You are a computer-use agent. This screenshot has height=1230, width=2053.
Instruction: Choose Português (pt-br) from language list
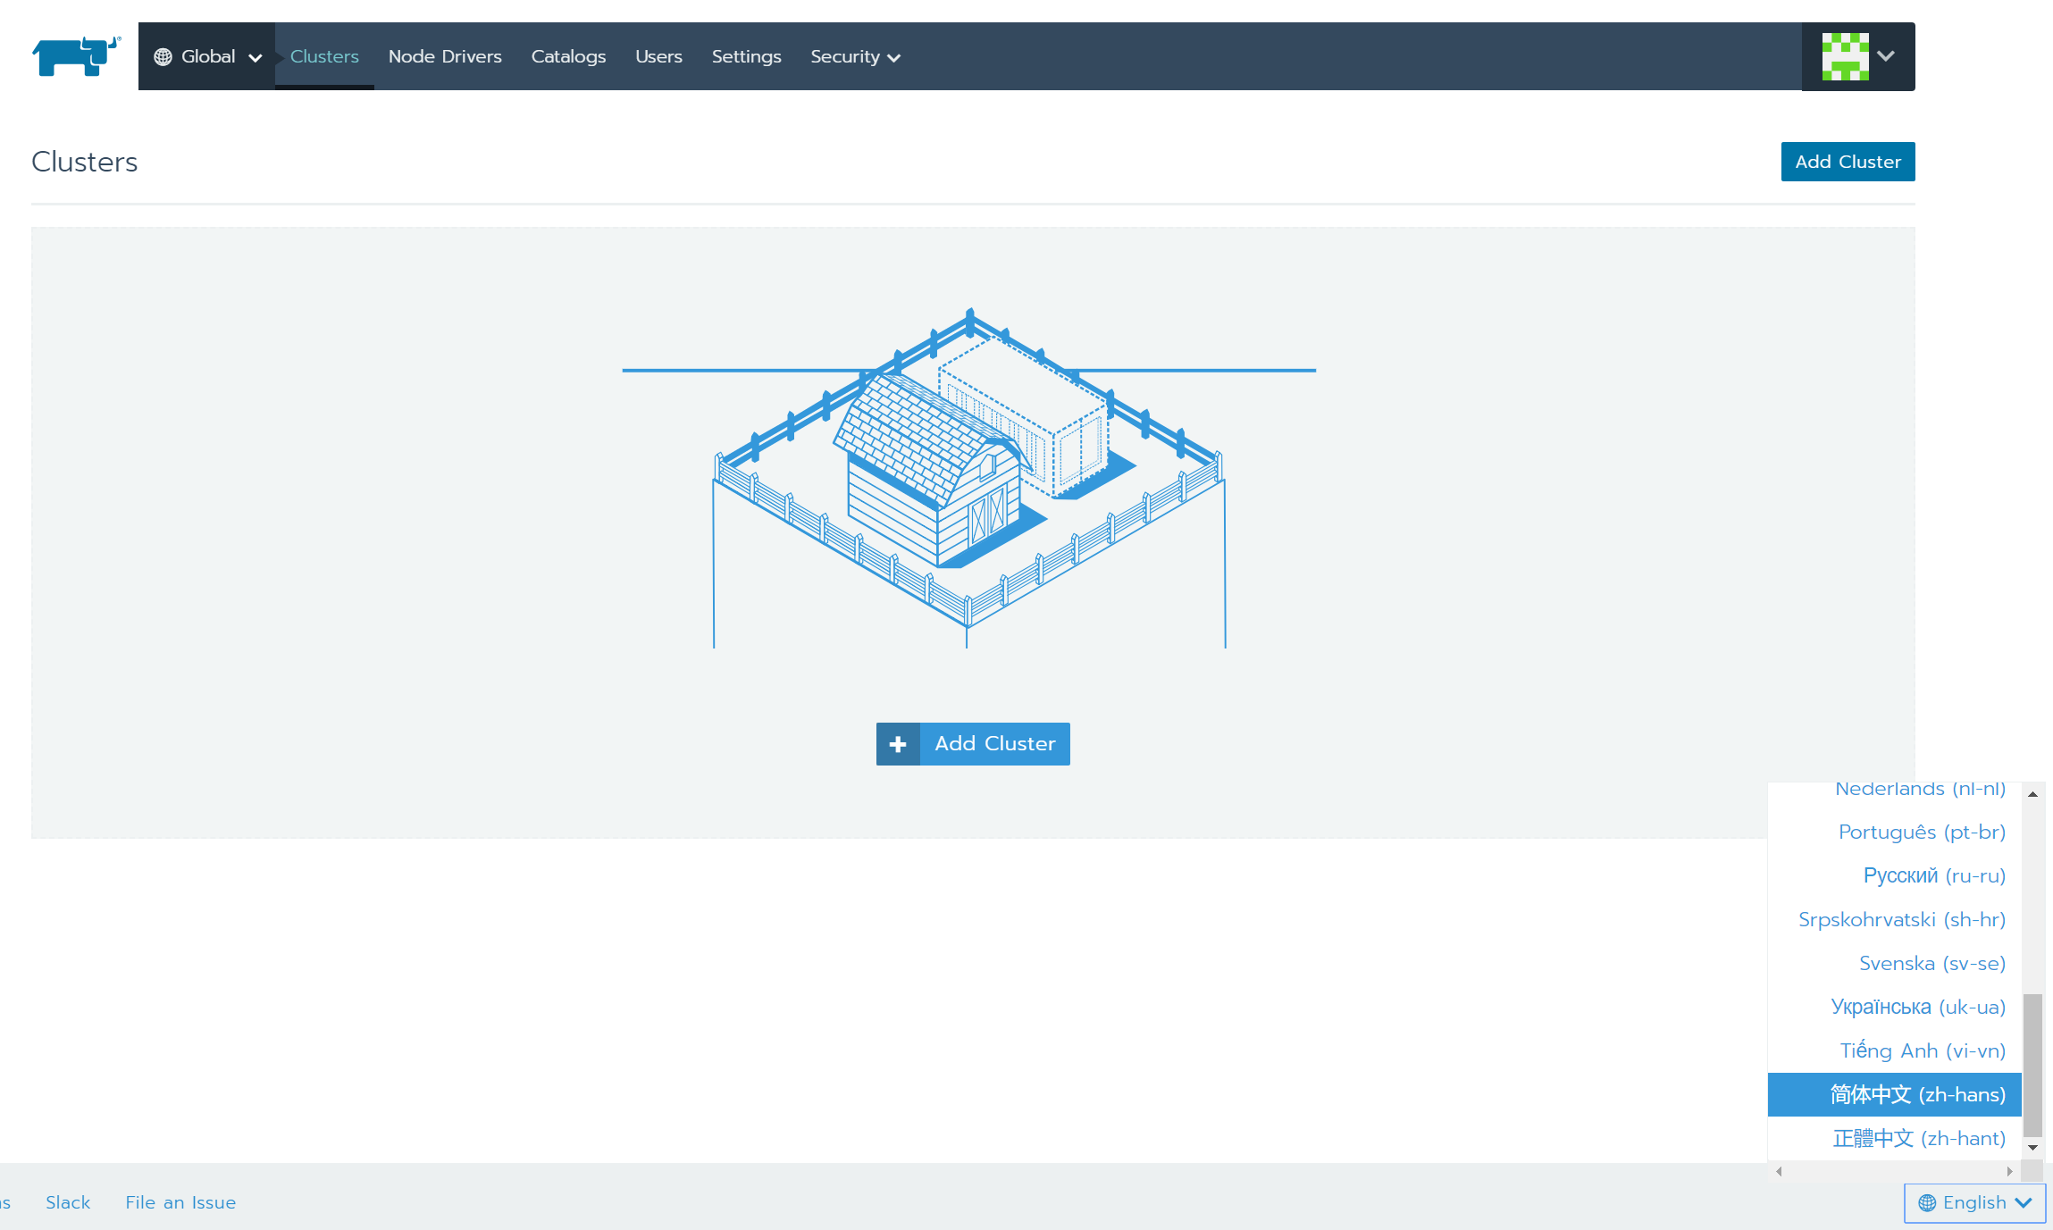[x=1921, y=833]
